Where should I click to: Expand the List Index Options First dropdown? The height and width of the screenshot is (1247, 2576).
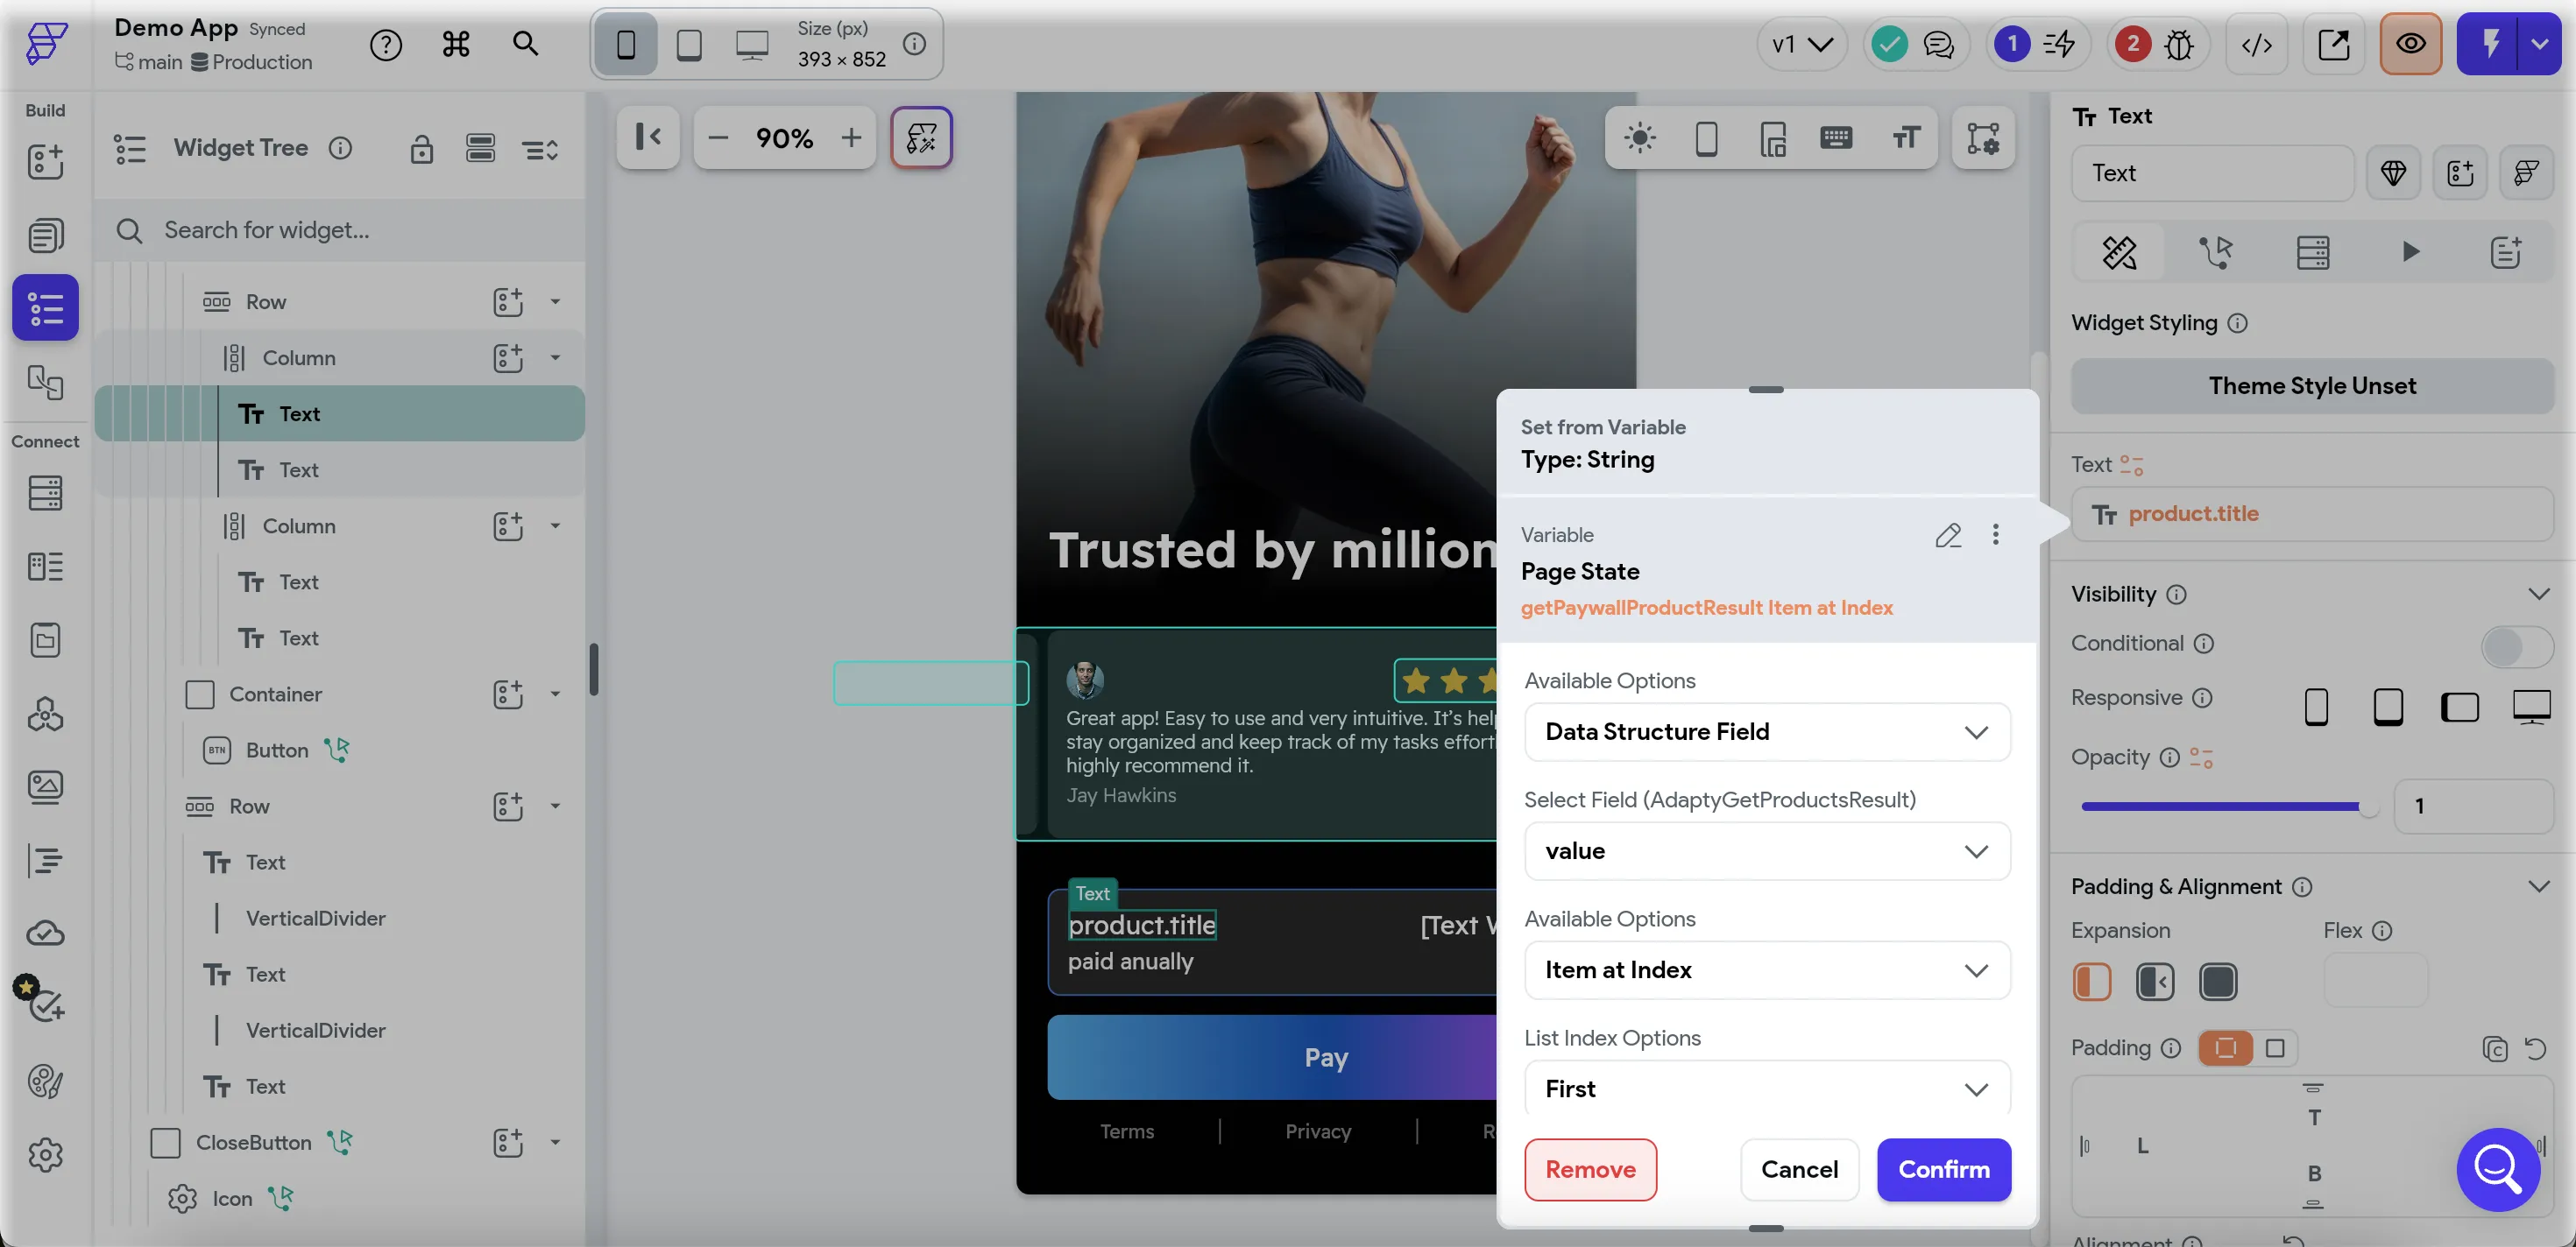click(x=1766, y=1089)
